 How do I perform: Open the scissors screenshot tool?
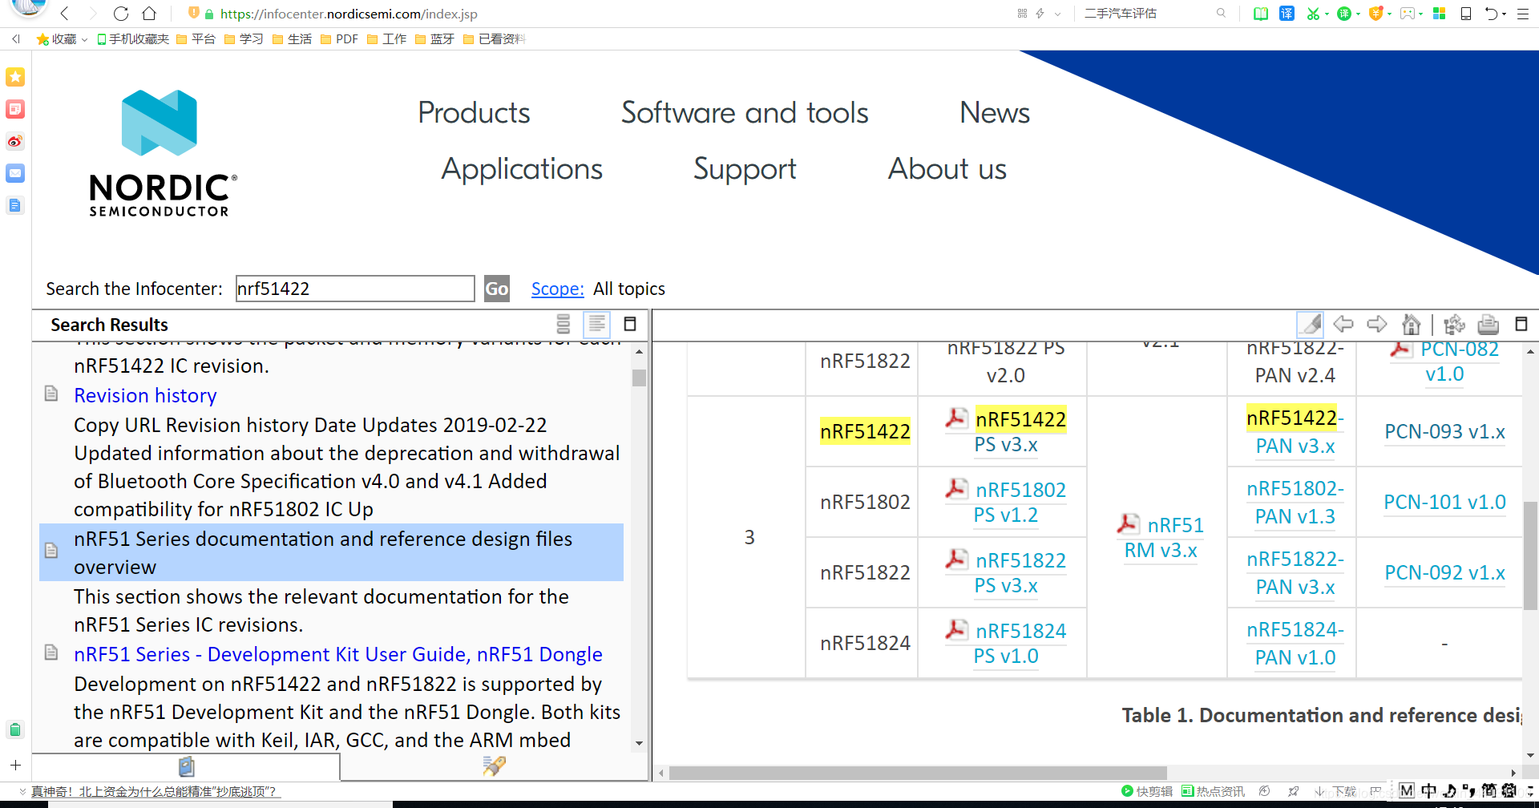coord(1313,14)
